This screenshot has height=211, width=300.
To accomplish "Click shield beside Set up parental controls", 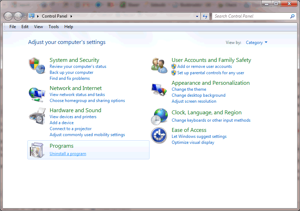I will 174,73.
